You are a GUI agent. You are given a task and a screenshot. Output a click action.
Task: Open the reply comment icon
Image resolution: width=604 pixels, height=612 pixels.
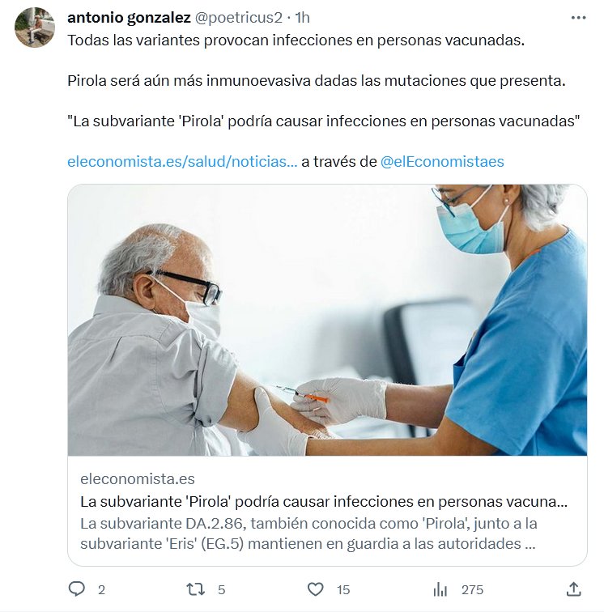(77, 589)
